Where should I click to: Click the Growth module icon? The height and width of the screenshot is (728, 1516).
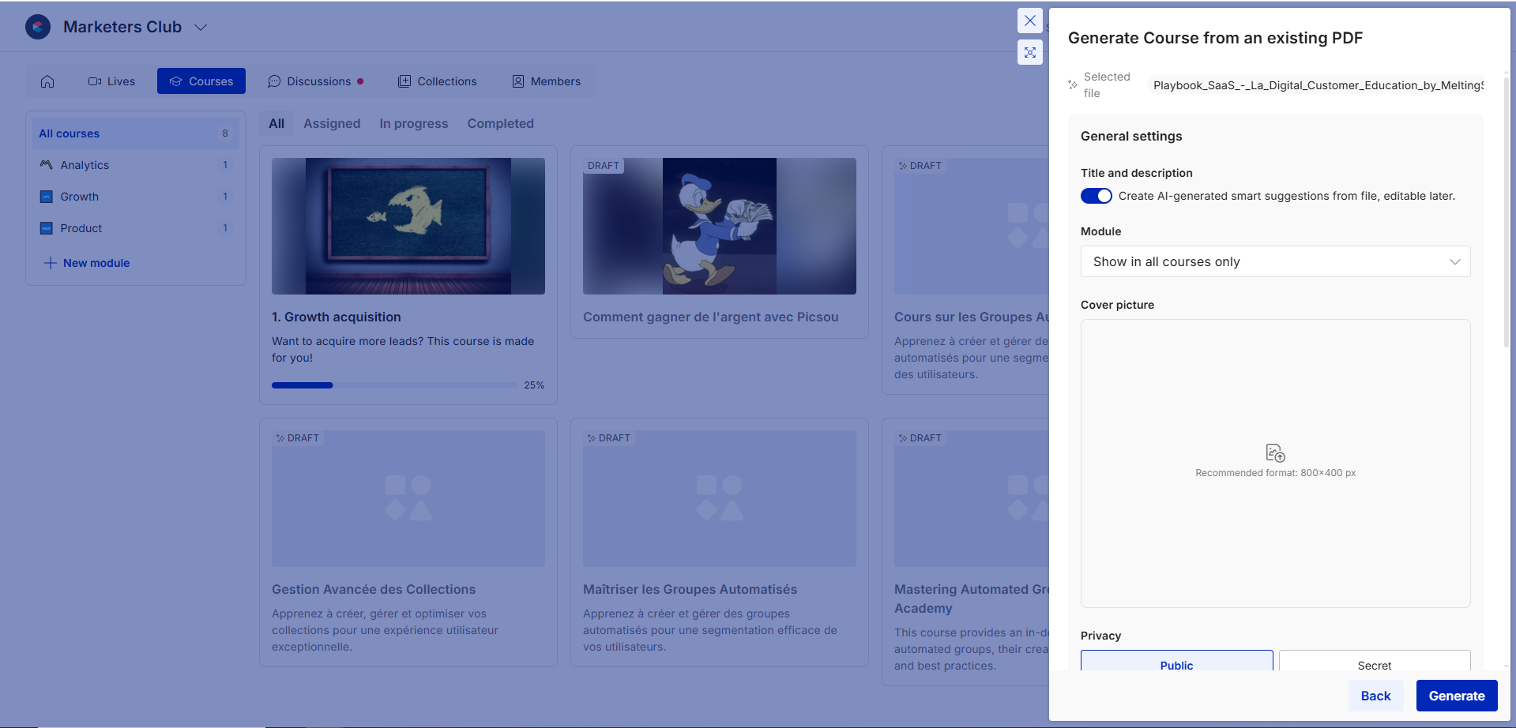coord(46,197)
